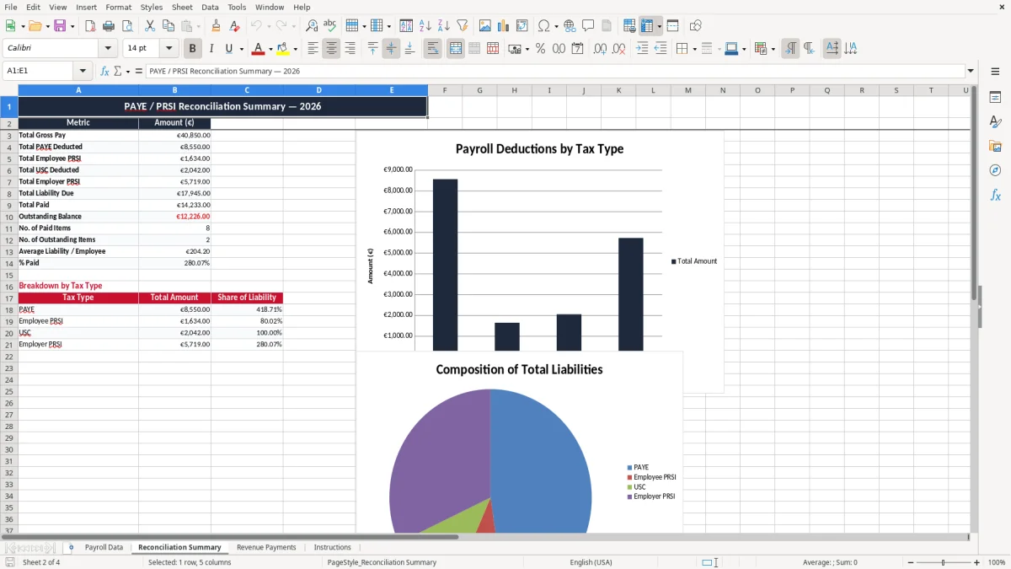
Task: Click English (USA) language status
Action: coord(591,562)
